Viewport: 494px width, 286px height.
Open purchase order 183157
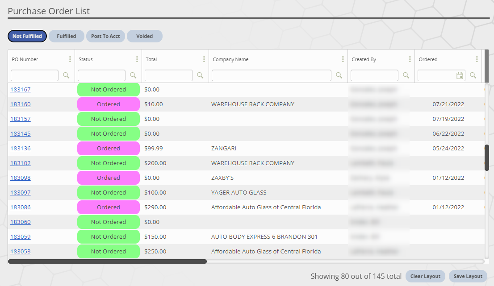tap(21, 119)
